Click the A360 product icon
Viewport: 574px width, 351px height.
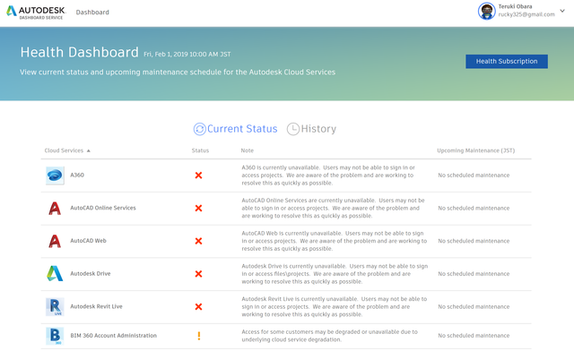pyautogui.click(x=55, y=175)
